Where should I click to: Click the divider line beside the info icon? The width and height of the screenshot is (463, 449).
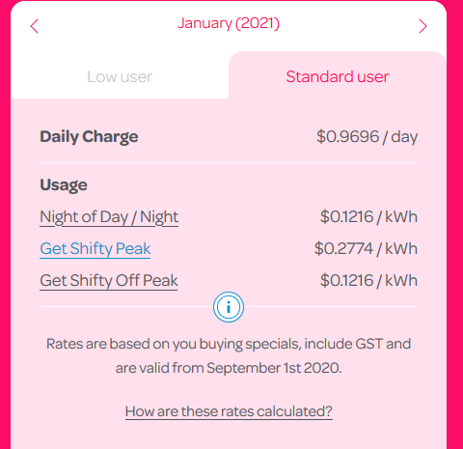[126, 307]
